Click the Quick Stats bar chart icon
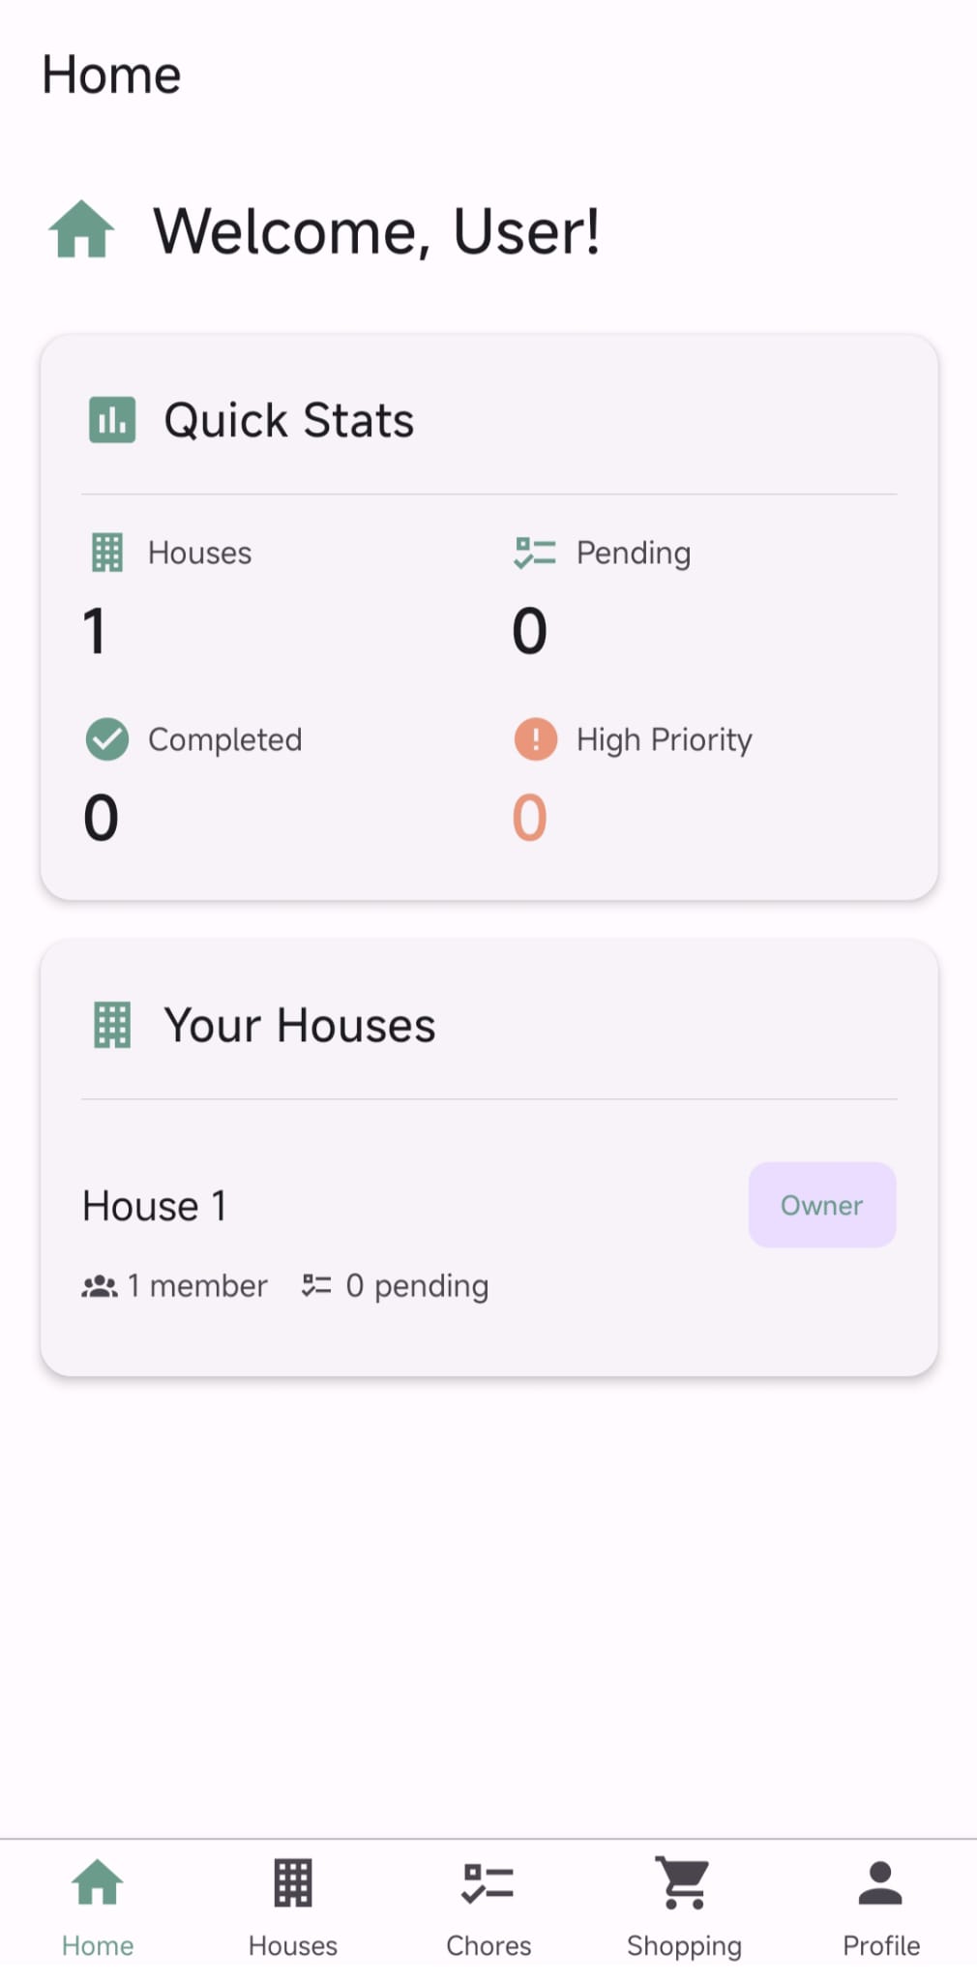The width and height of the screenshot is (977, 1982). click(x=112, y=420)
